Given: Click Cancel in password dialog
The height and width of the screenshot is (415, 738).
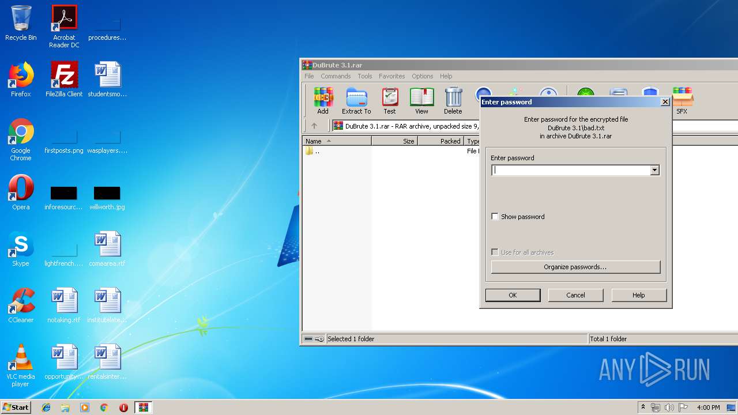Looking at the screenshot, I should point(575,295).
